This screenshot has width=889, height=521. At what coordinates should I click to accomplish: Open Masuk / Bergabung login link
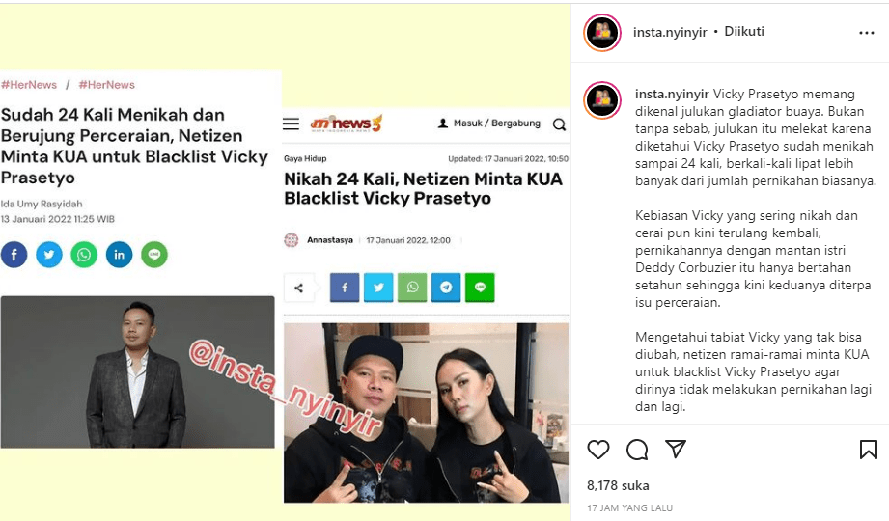click(x=489, y=123)
